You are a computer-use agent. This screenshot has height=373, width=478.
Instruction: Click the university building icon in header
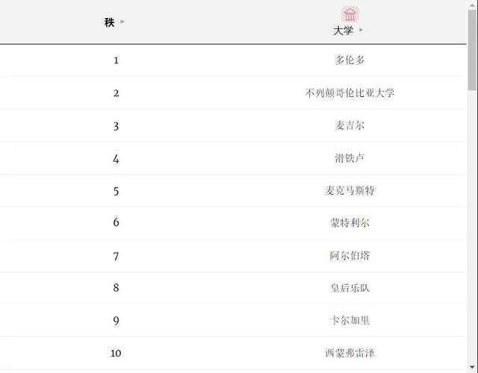[x=350, y=14]
